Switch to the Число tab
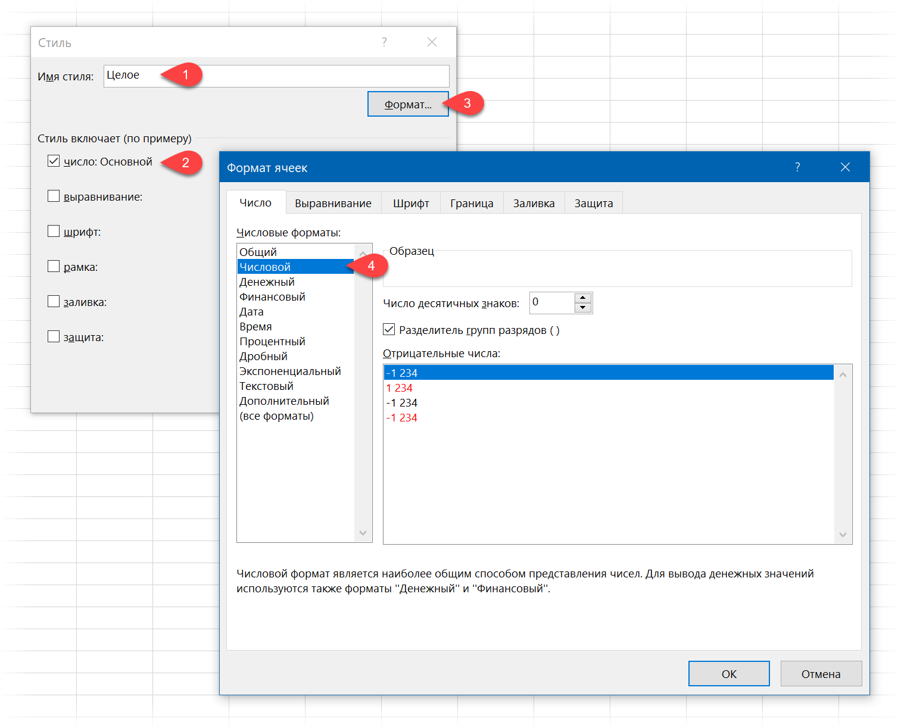Screen dimensions: 901x728 tap(256, 202)
